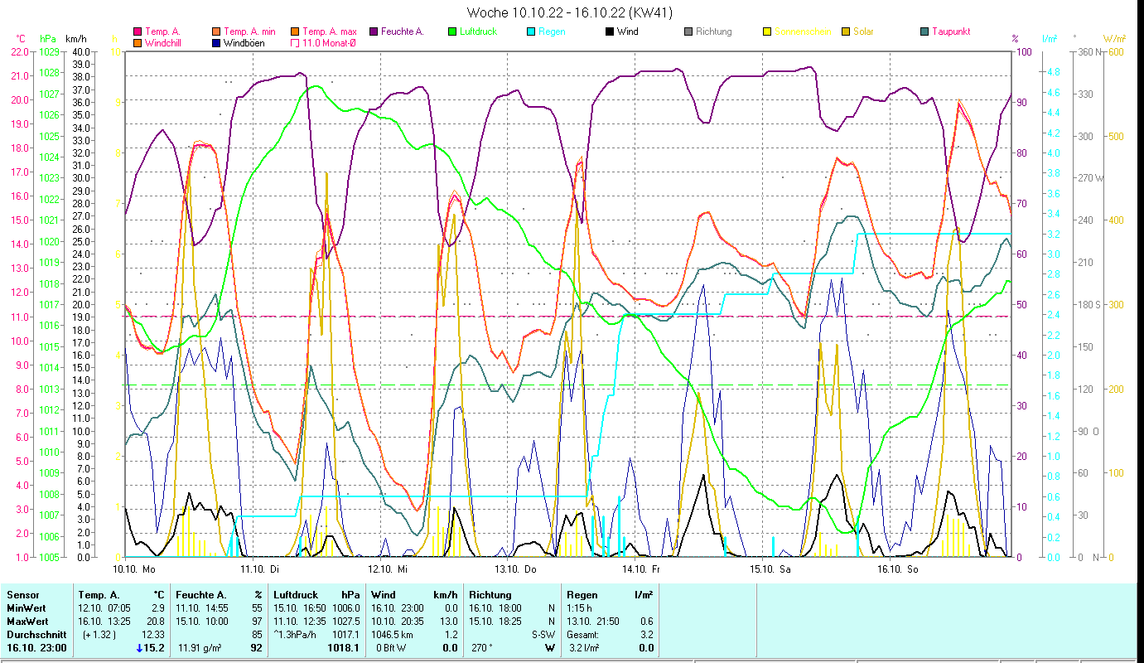Viewport: 1144px width, 663px height.
Task: Click the Taupunkt legend swatch
Action: point(924,31)
